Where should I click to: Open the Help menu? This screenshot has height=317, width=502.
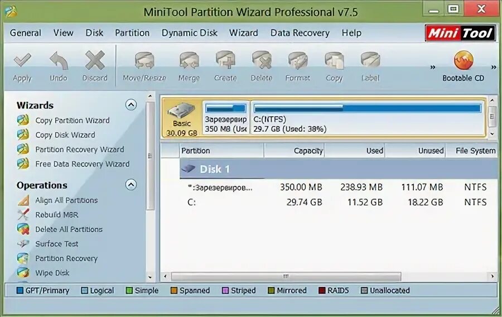click(x=351, y=33)
